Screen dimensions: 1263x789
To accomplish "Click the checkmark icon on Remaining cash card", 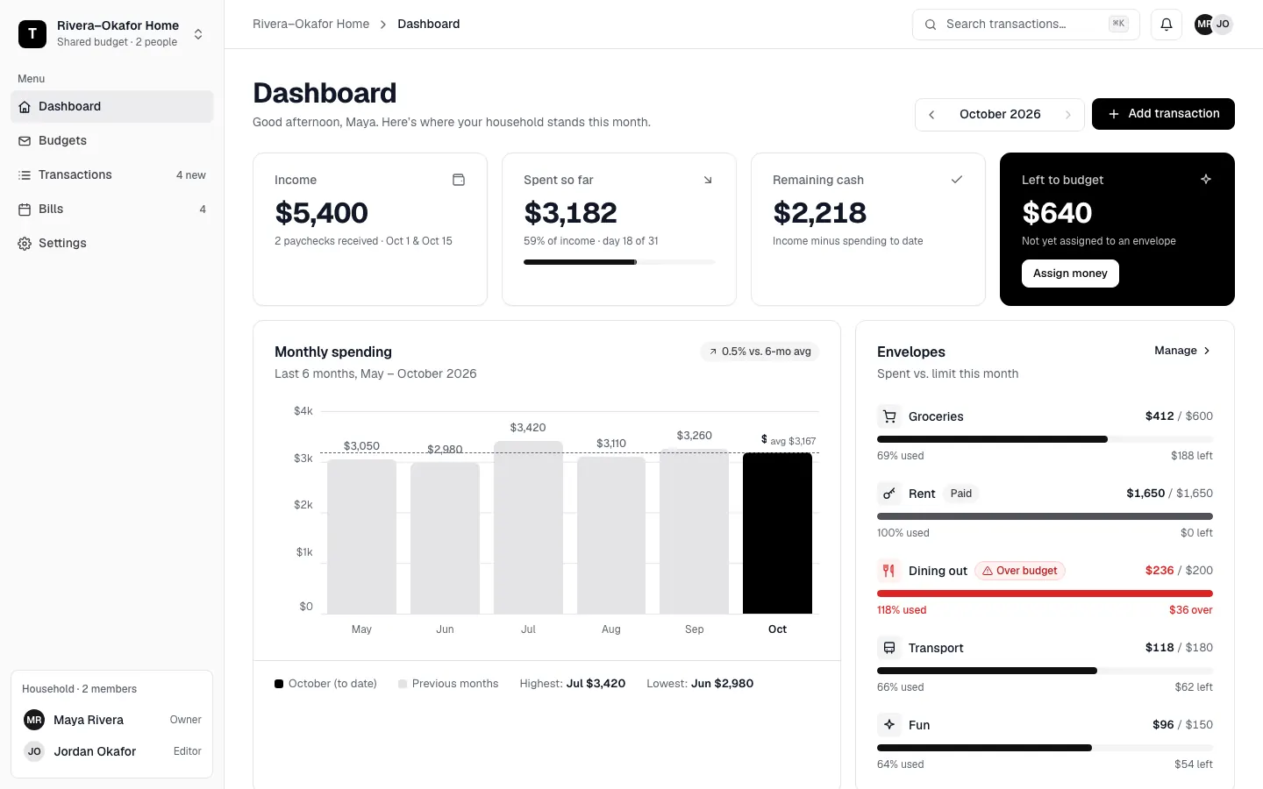I will click(957, 180).
